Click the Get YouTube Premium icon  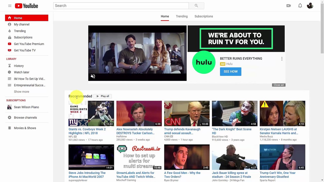(x=9, y=44)
